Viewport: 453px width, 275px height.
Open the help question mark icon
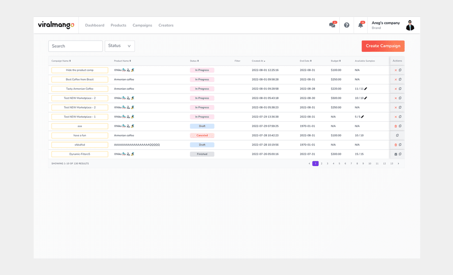[347, 25]
